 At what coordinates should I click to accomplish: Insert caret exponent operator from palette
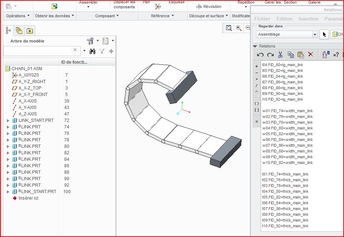[x=257, y=92]
